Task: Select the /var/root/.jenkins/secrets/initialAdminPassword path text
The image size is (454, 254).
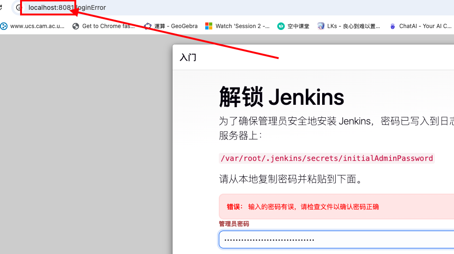Action: tap(327, 159)
